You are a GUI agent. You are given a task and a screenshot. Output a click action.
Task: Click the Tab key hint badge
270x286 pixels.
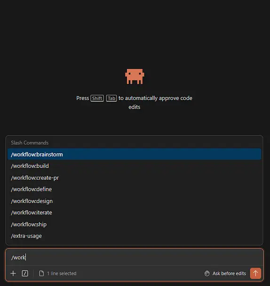pos(111,98)
